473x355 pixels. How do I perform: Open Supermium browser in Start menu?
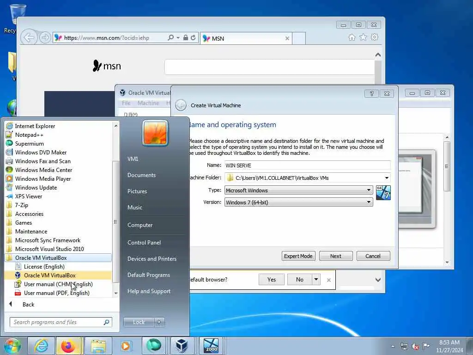(x=30, y=143)
